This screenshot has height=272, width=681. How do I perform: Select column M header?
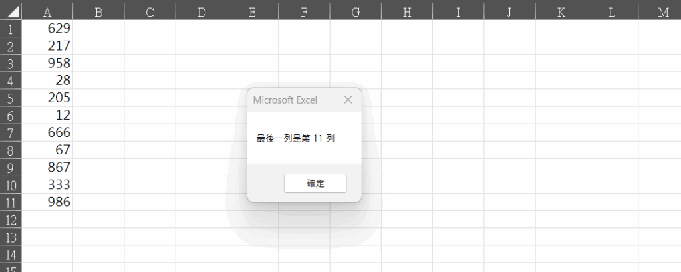pos(662,11)
